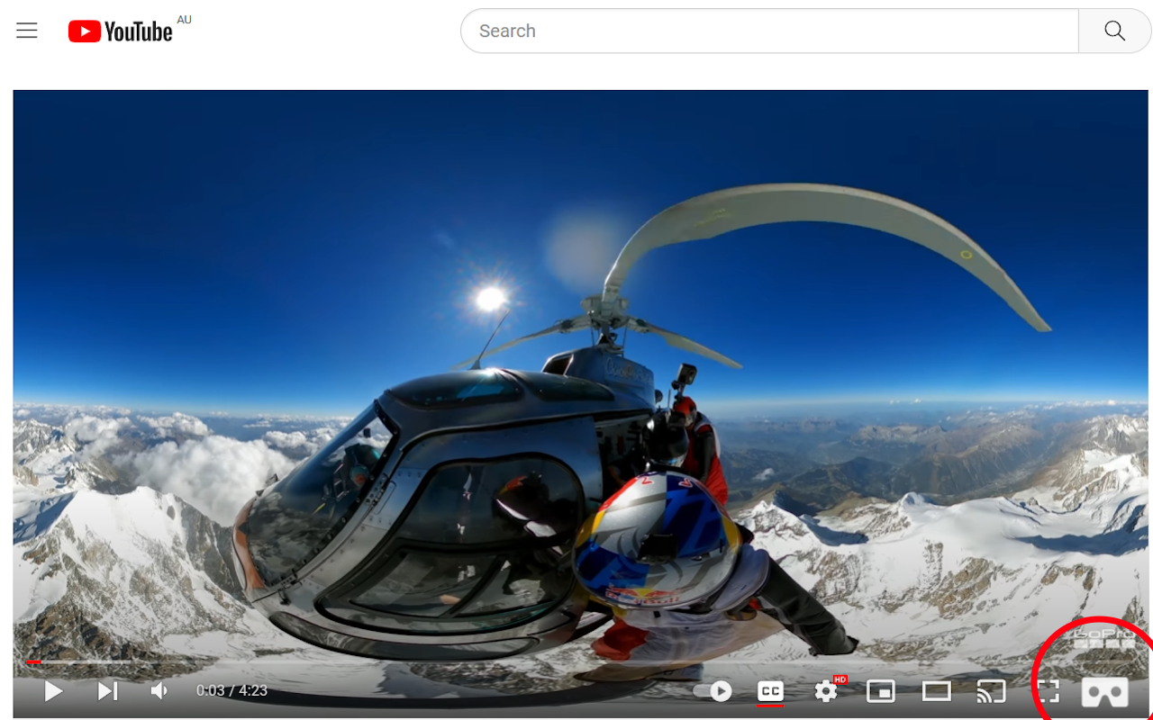Screen dimensions: 1153x720
Task: Mute the video volume
Action: coord(159,691)
